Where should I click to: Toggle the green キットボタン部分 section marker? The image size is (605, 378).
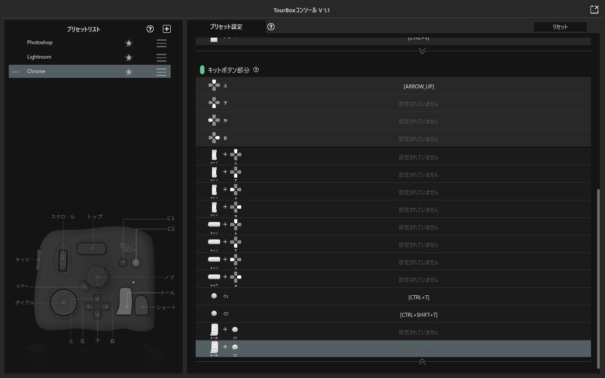click(x=202, y=70)
